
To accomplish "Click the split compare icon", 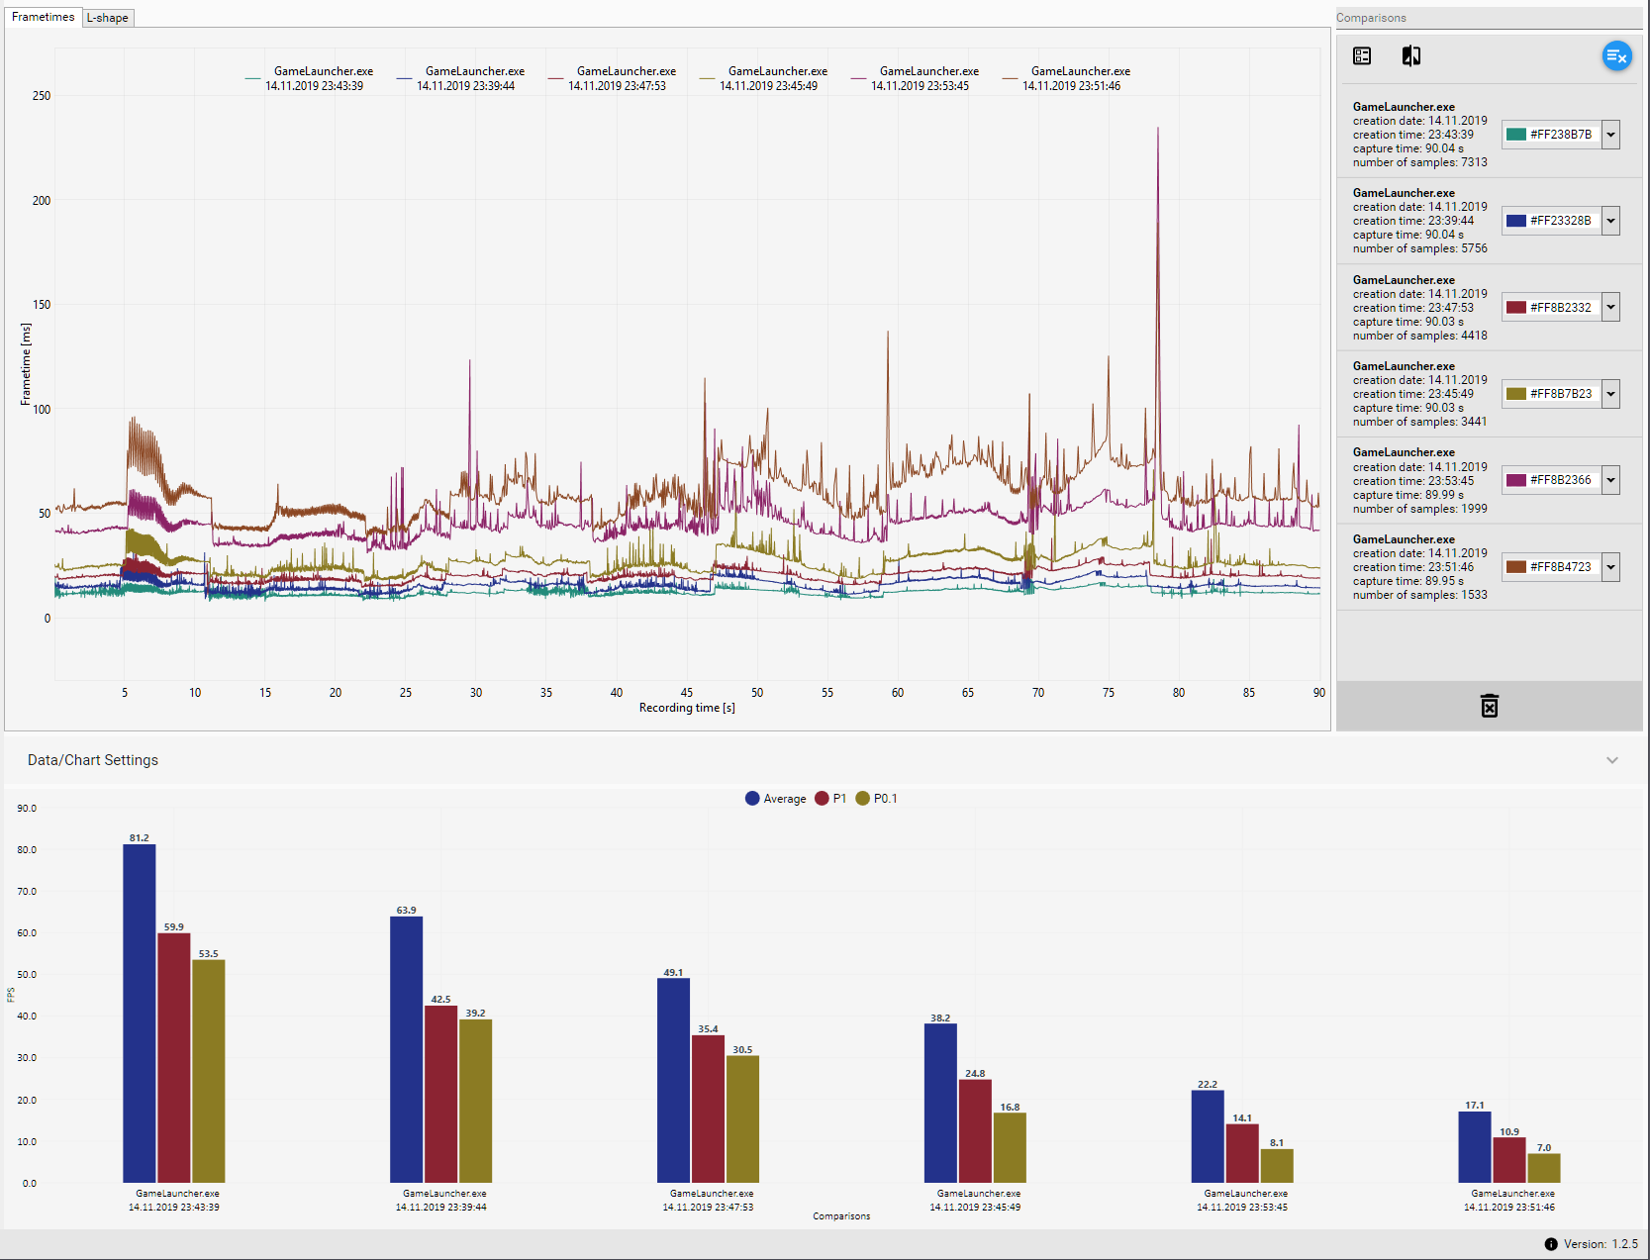I will tap(1411, 56).
